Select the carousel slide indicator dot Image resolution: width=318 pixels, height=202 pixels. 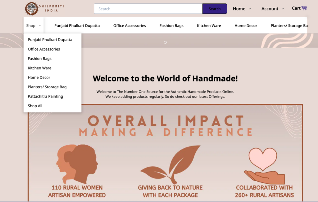[165, 42]
